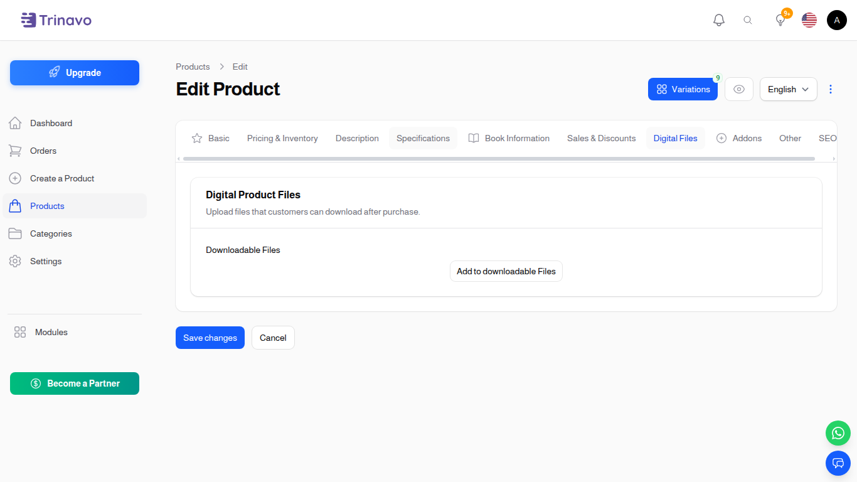Click the tab strip horizontal scrollbar
Viewport: 857px width, 482px height.
(499, 159)
